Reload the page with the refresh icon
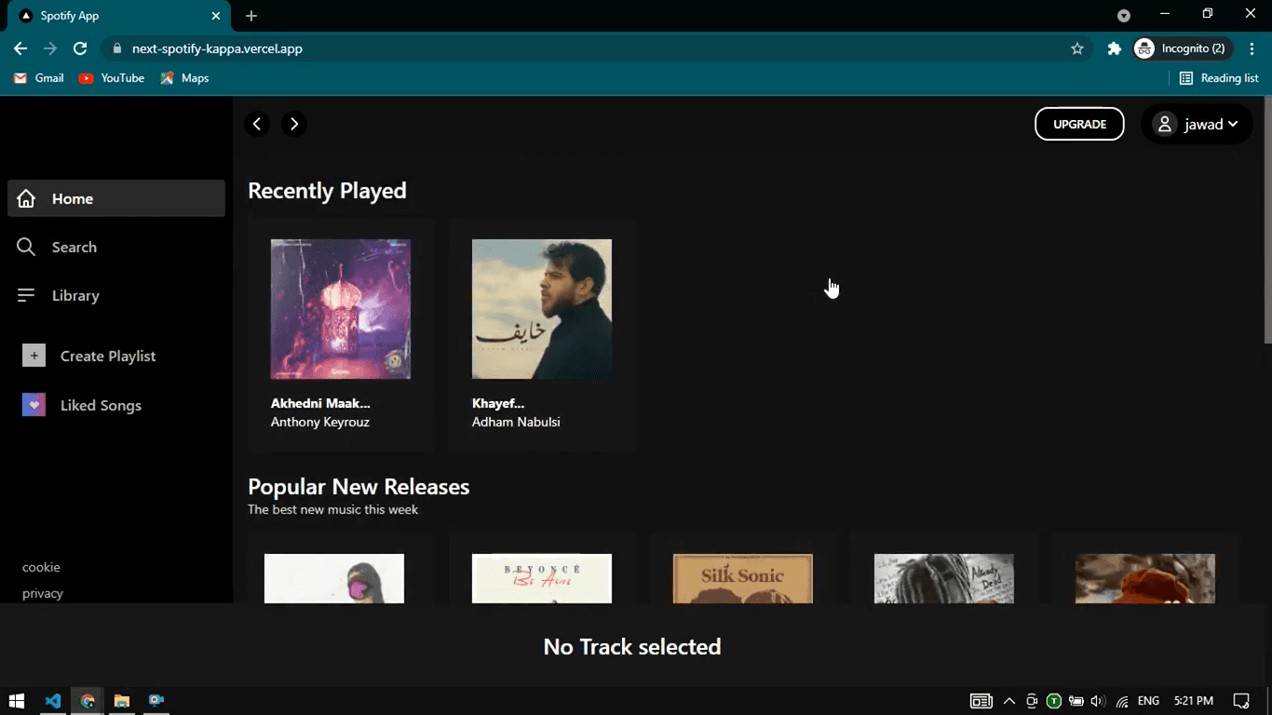1272x715 pixels. click(80, 48)
